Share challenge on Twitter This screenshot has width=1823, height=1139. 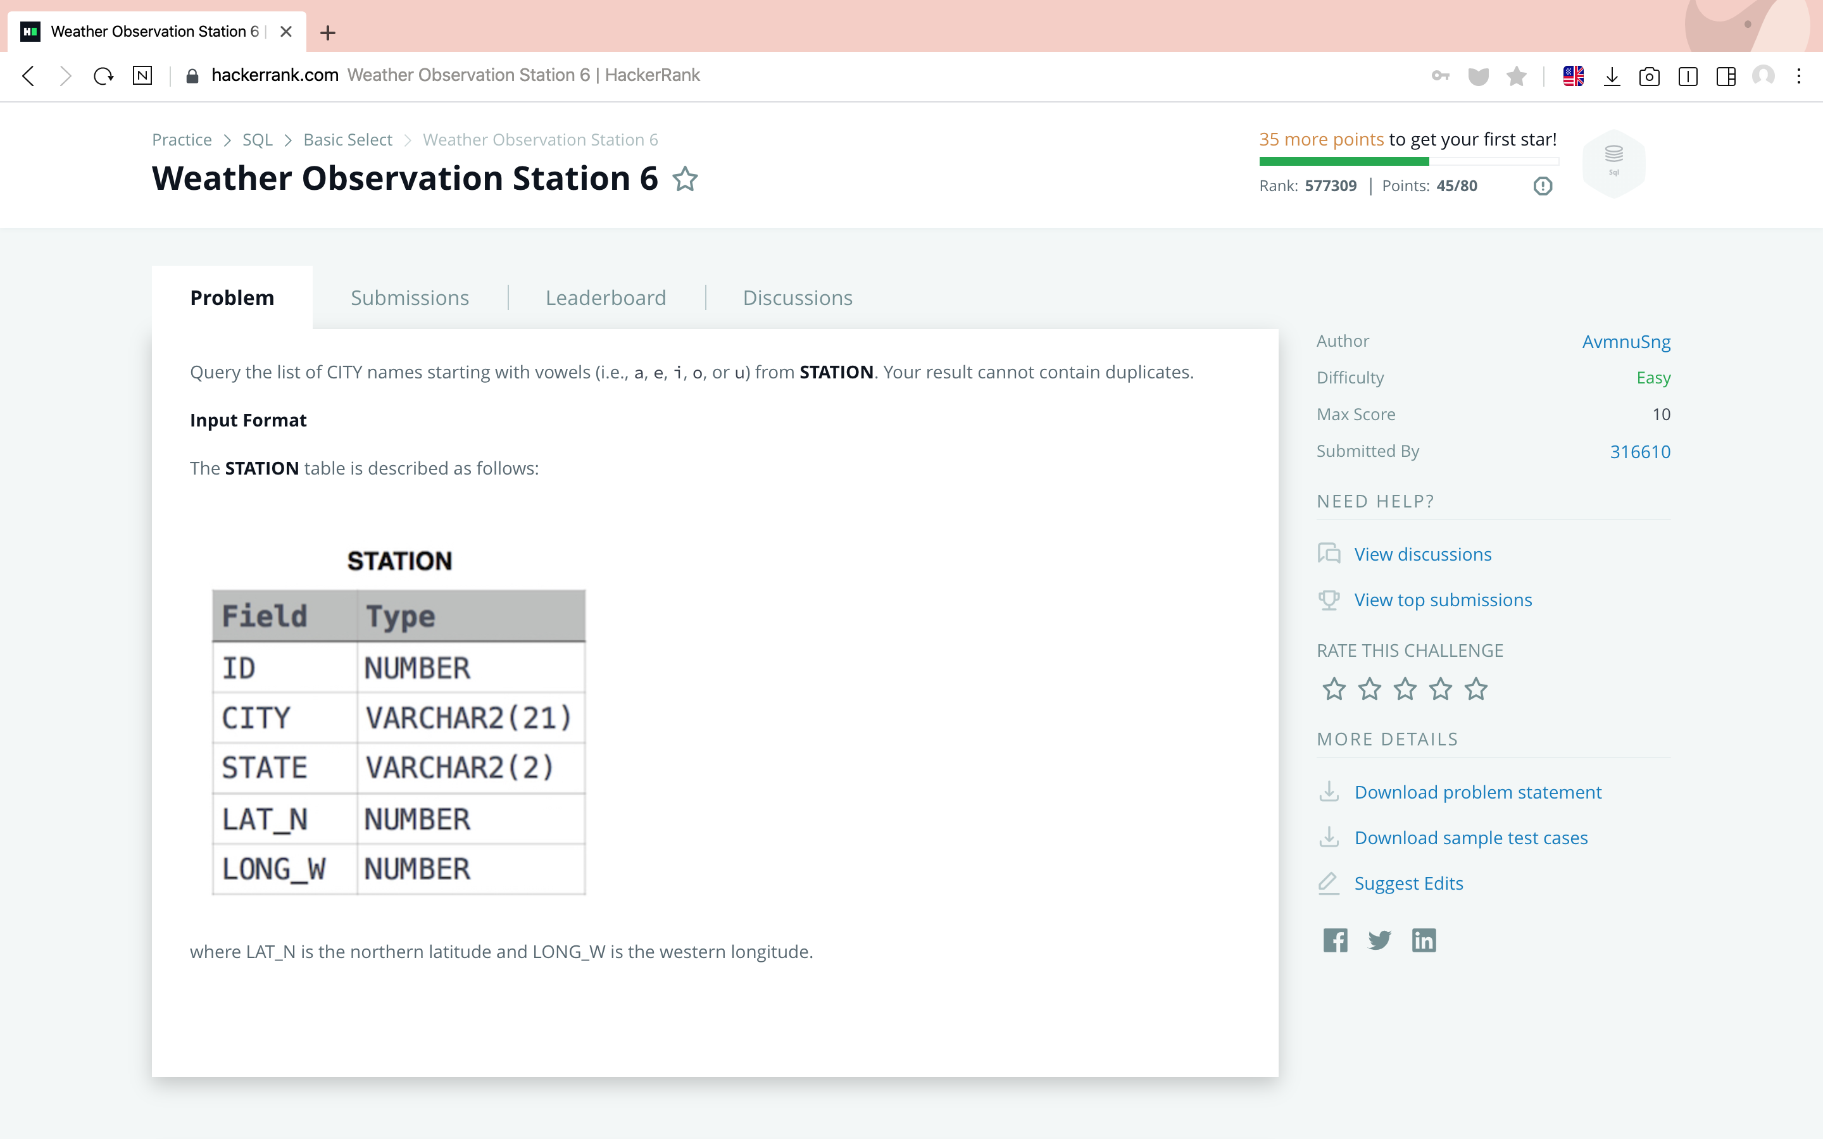tap(1379, 940)
